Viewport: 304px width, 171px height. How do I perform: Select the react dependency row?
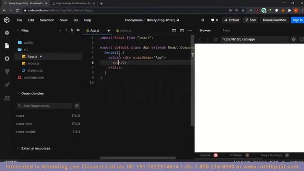pyautogui.click(x=48, y=116)
